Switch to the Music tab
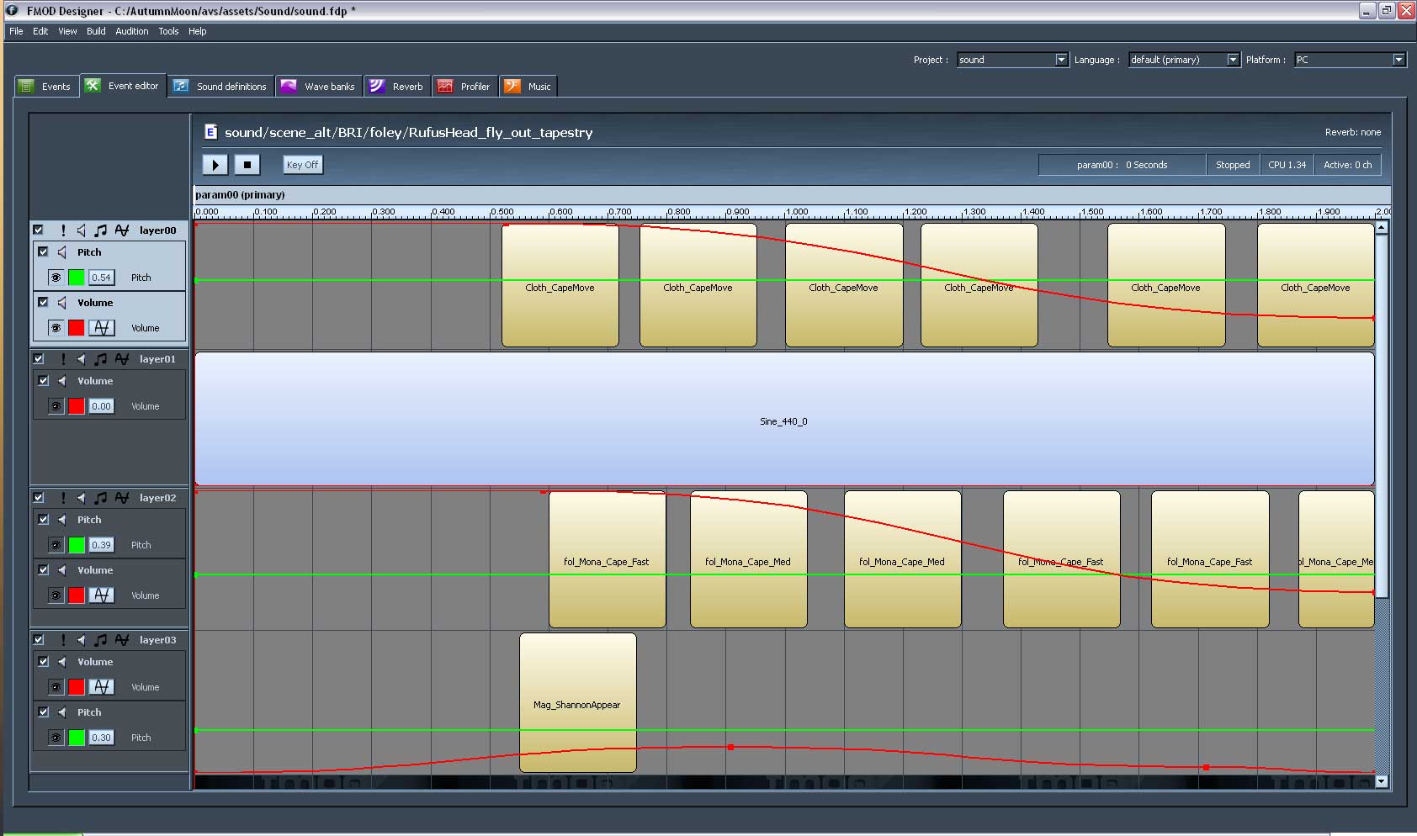Viewport: 1417px width, 836px height. 528,87
